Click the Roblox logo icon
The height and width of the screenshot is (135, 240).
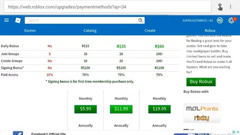pyautogui.click(x=18, y=20)
